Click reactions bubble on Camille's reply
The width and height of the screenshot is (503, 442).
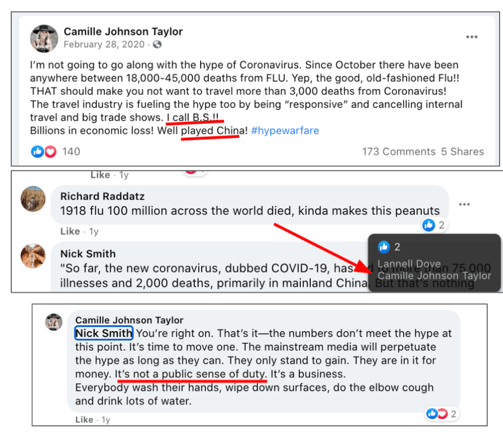pos(442,414)
